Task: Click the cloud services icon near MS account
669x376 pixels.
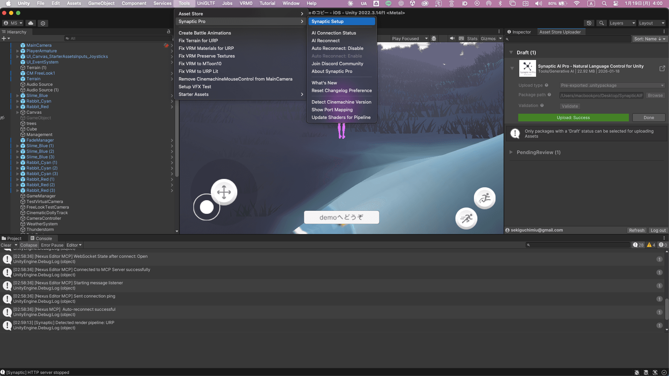Action: pos(31,23)
